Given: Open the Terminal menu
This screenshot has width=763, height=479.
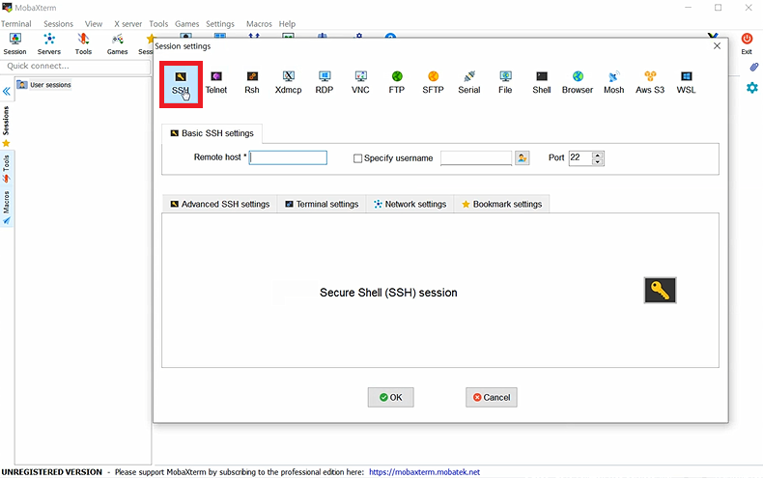Looking at the screenshot, I should 16,24.
